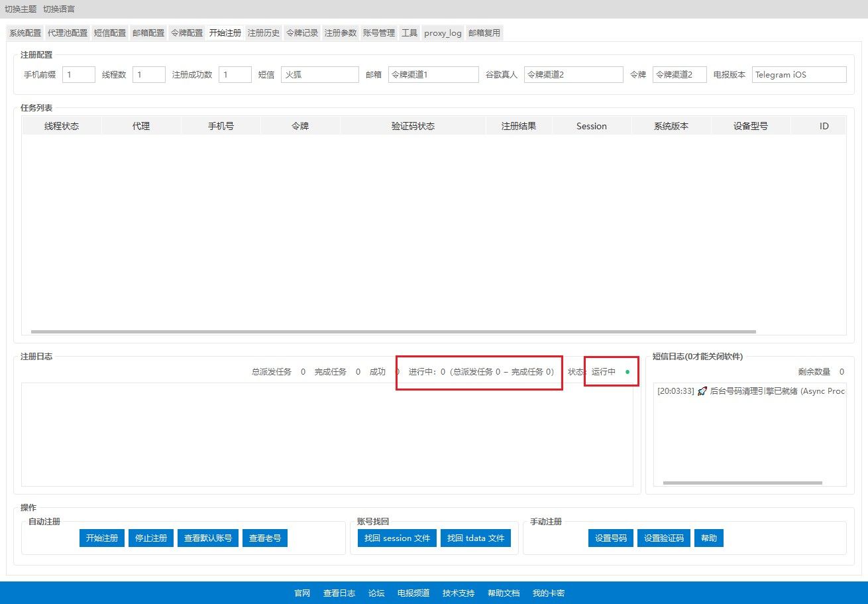Click the rocket icon in the SMS log

pos(702,391)
